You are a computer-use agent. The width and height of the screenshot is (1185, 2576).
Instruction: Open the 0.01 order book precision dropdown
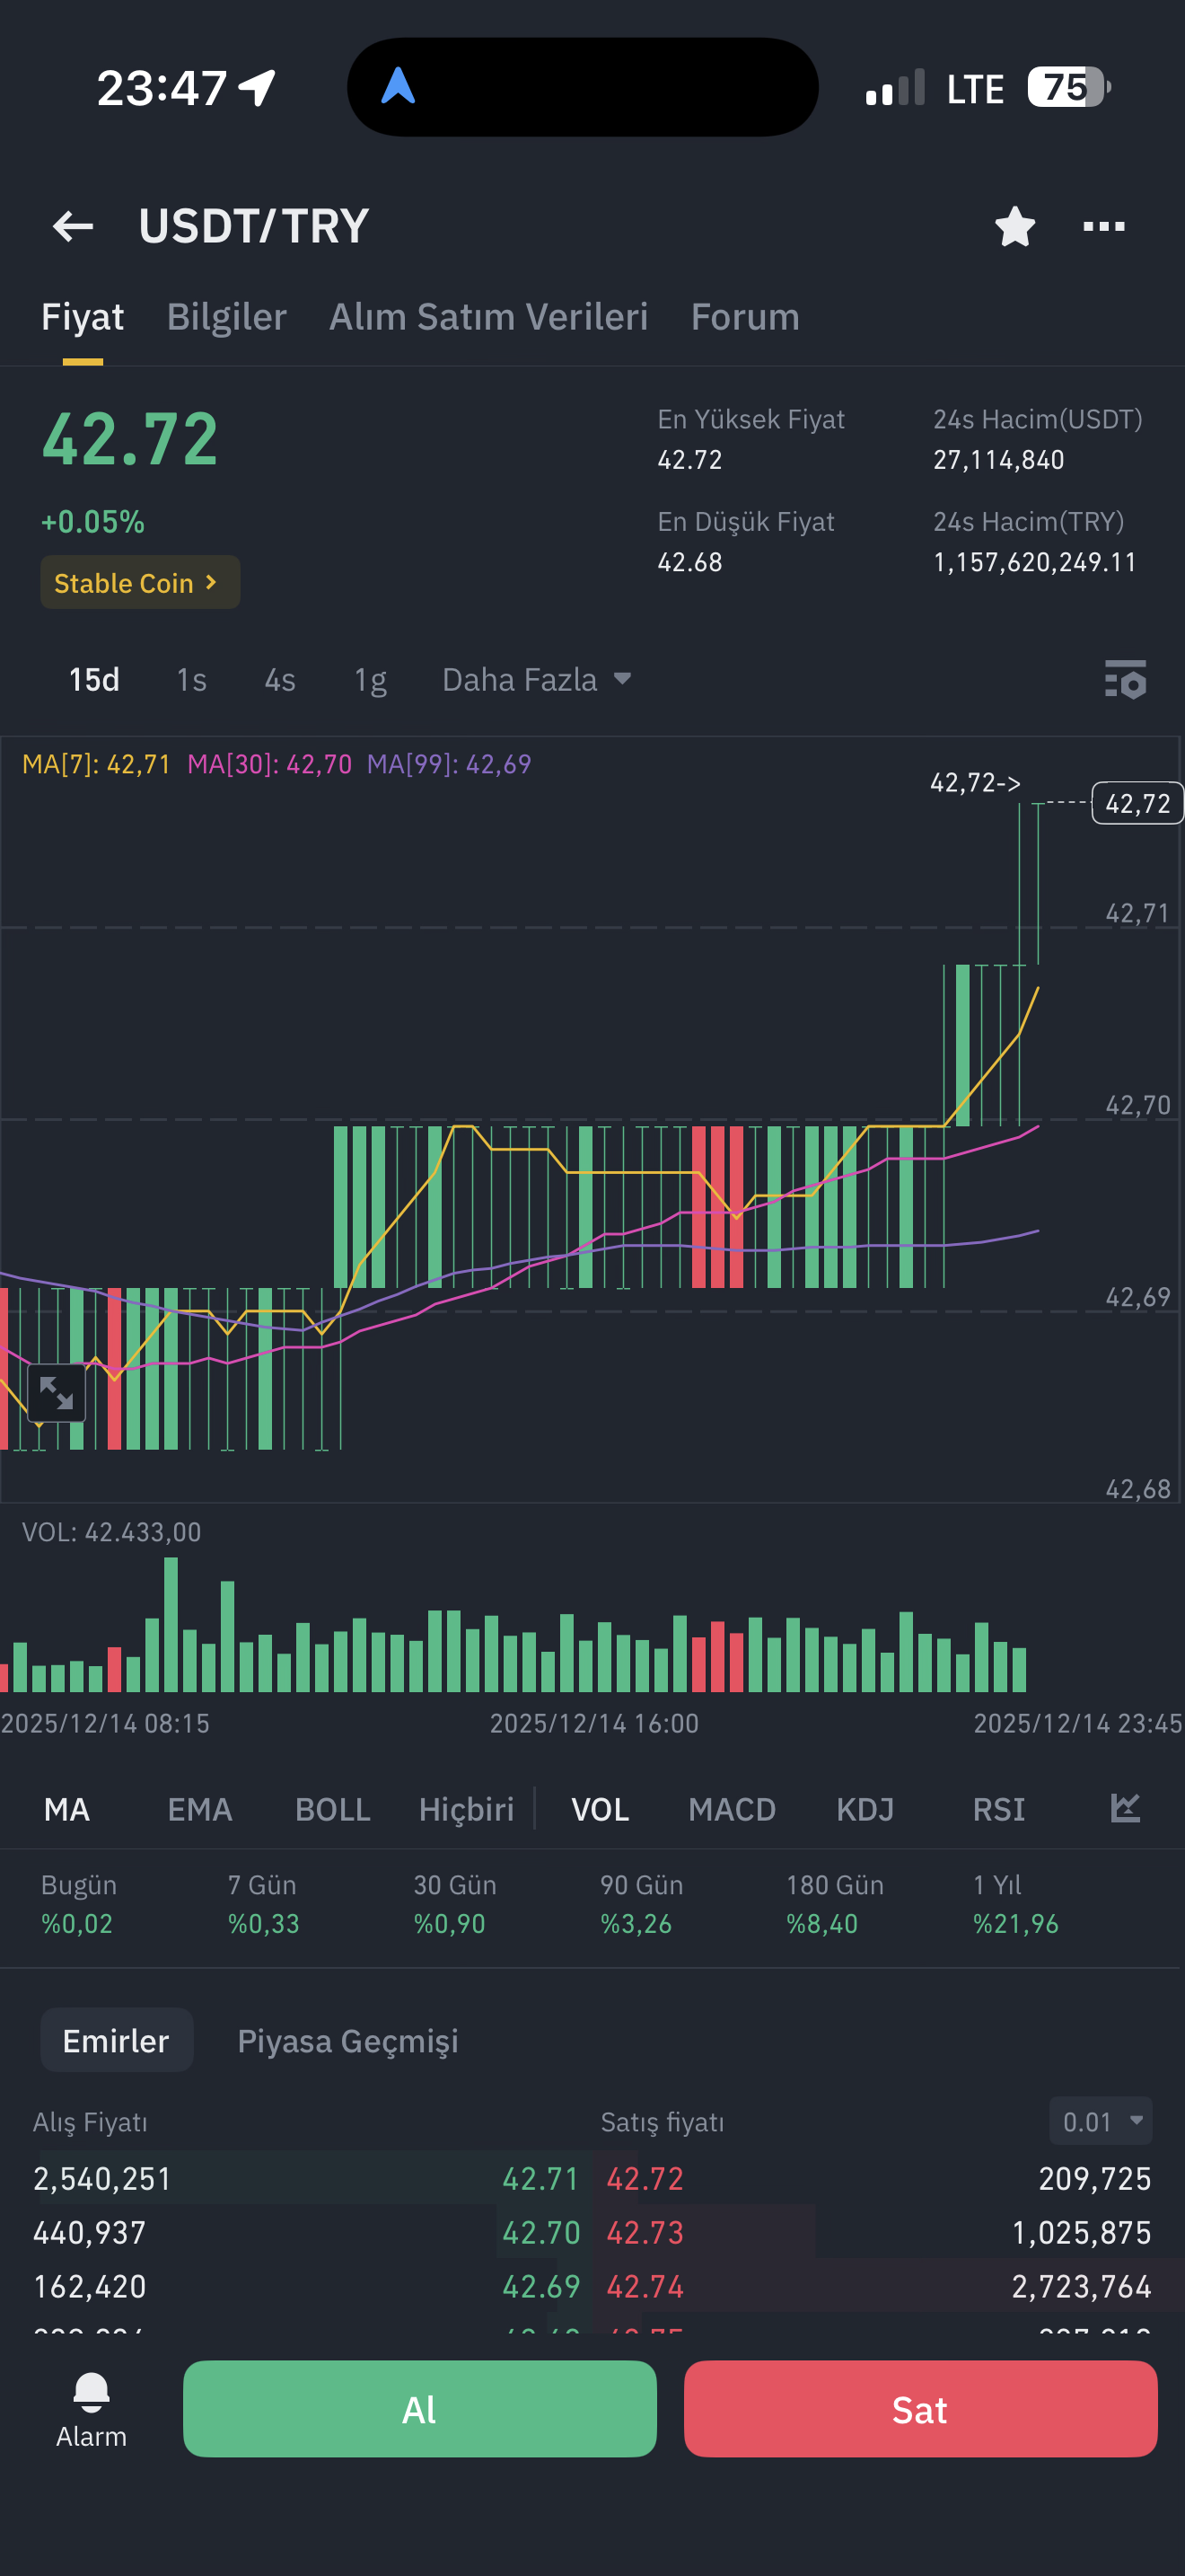click(1100, 2121)
